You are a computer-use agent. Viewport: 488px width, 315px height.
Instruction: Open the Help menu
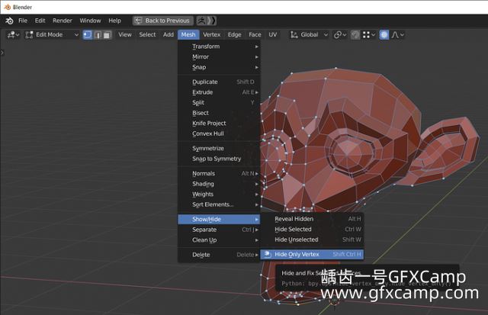click(x=114, y=21)
